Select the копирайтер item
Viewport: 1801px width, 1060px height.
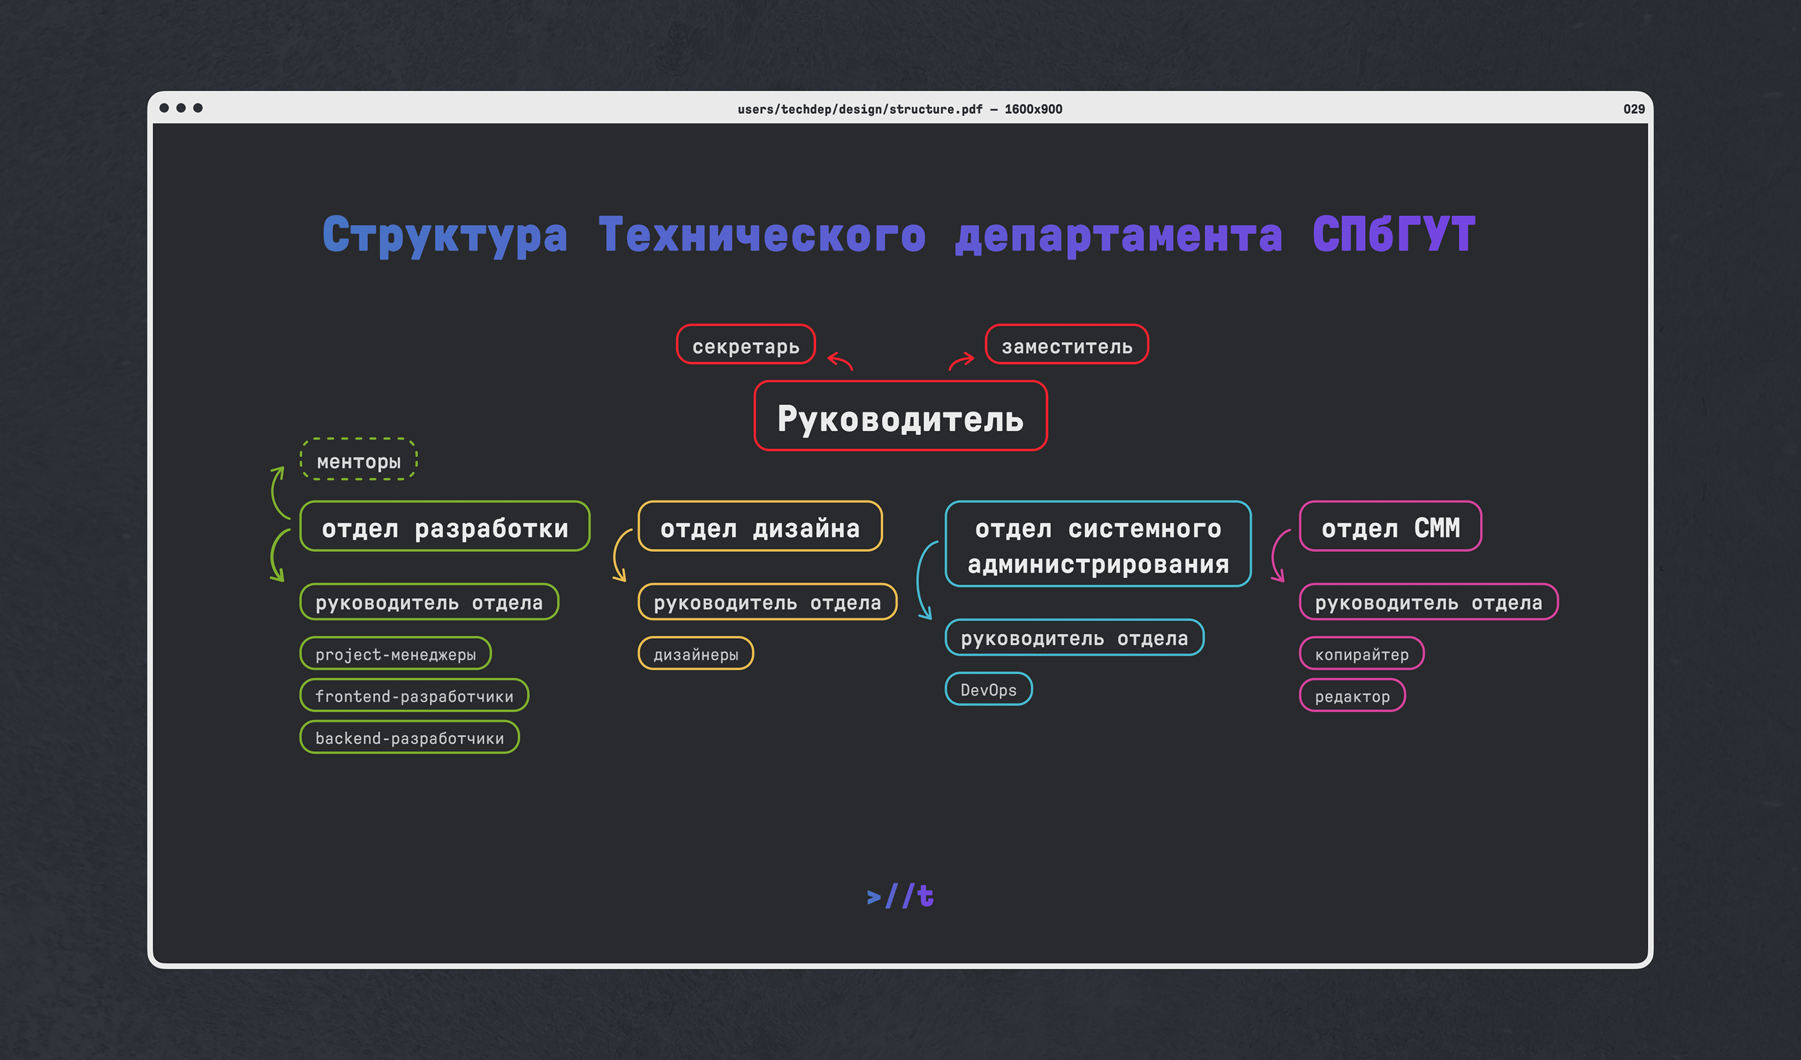pos(1362,653)
